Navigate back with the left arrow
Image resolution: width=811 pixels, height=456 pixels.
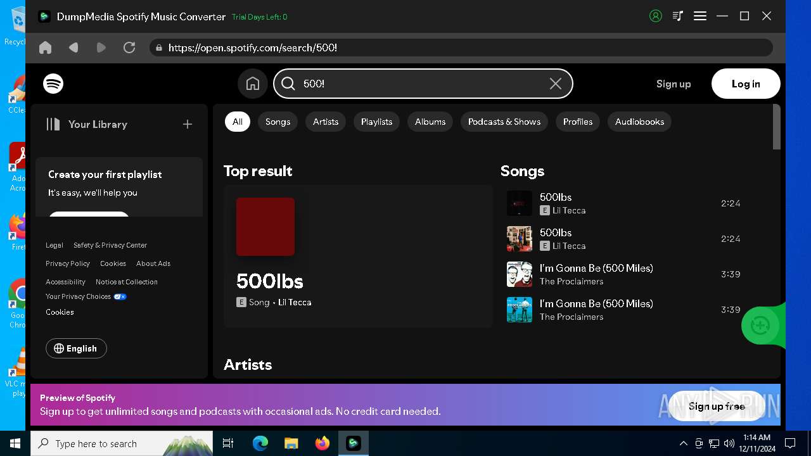[x=73, y=47]
